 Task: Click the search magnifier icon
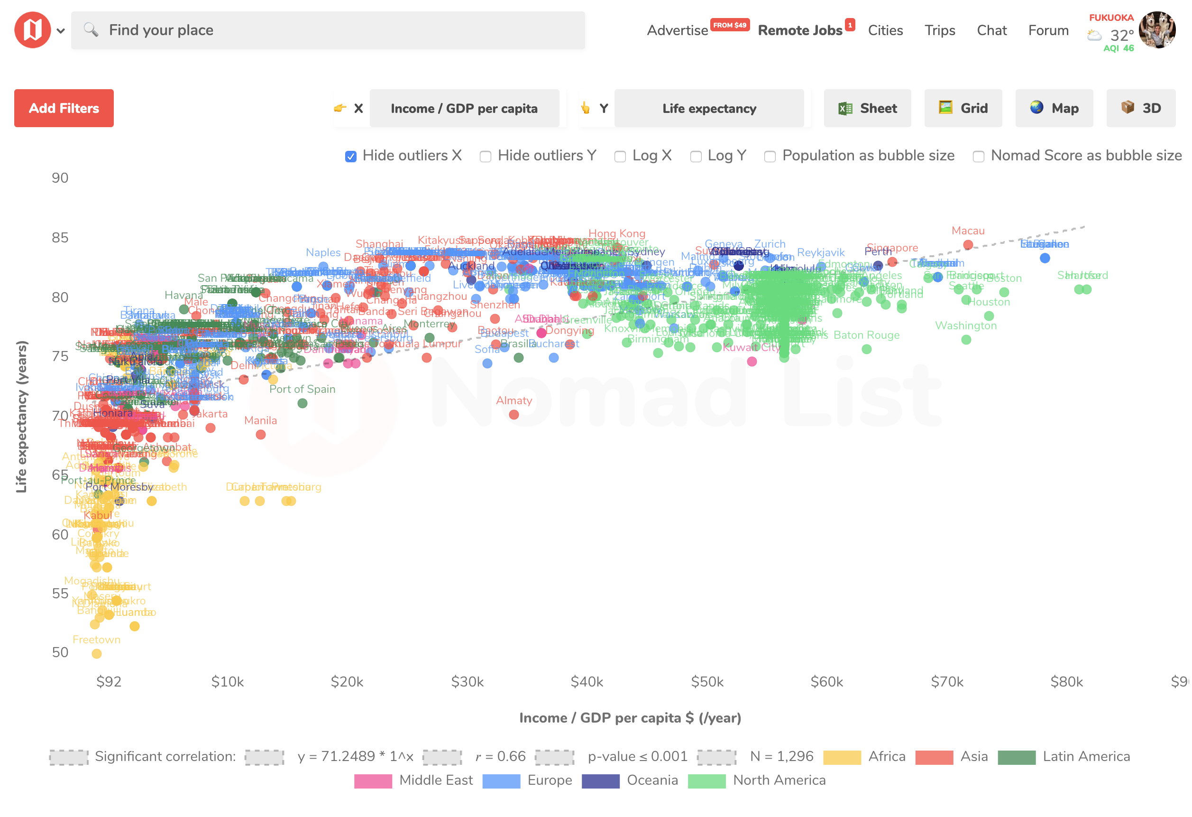point(91,30)
